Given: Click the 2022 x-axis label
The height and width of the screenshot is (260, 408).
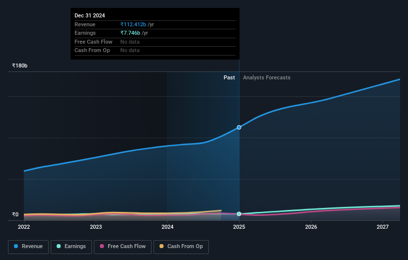Looking at the screenshot, I should click(x=24, y=227).
